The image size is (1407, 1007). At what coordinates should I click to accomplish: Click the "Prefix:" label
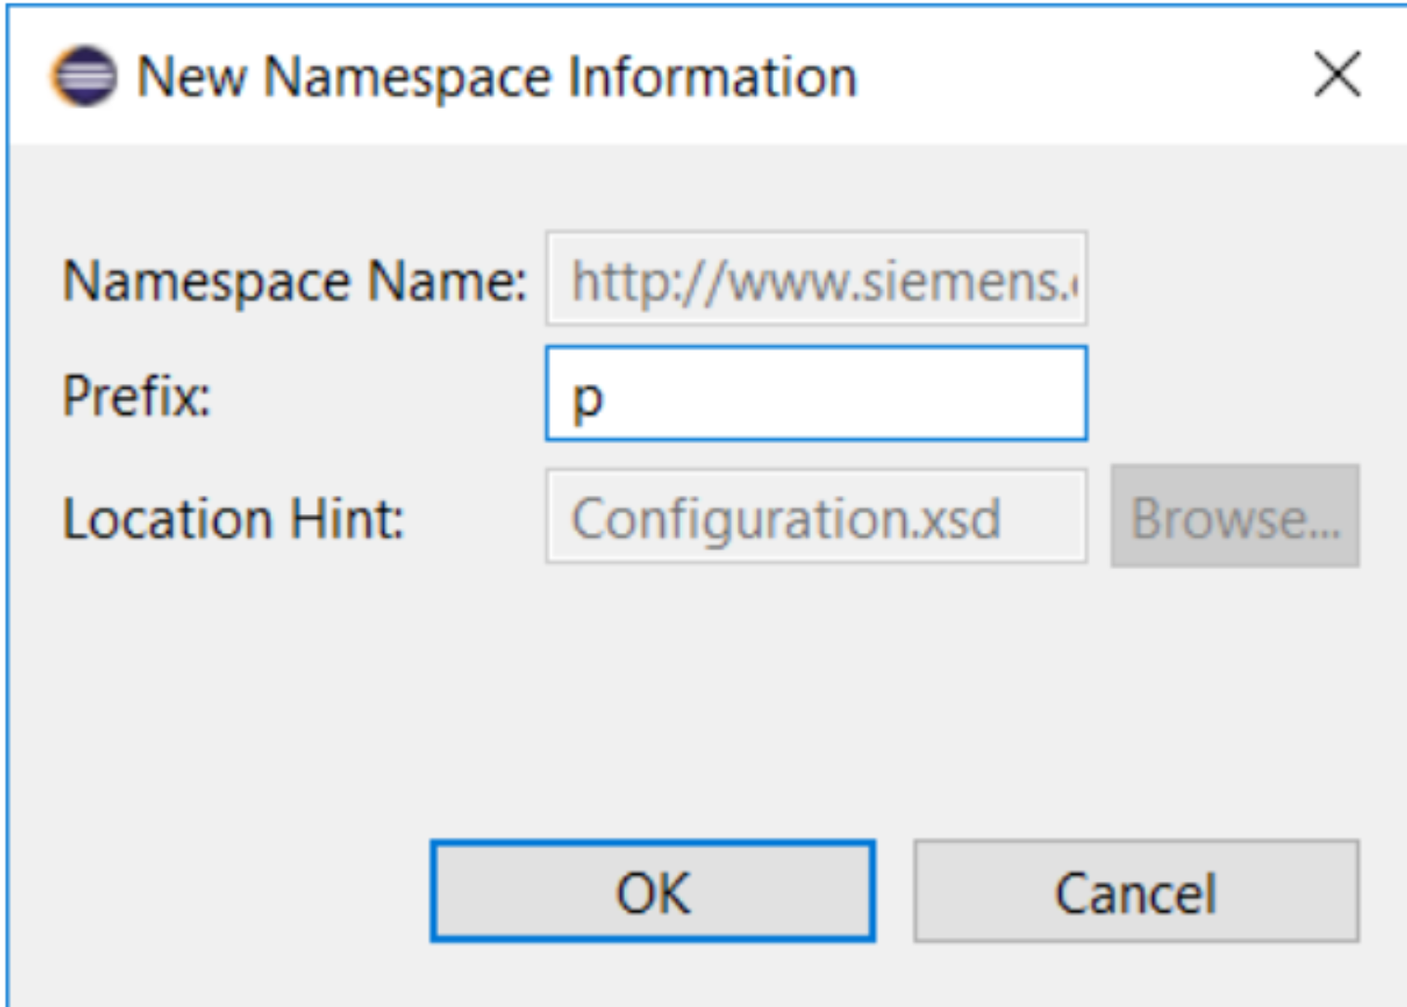tap(137, 396)
